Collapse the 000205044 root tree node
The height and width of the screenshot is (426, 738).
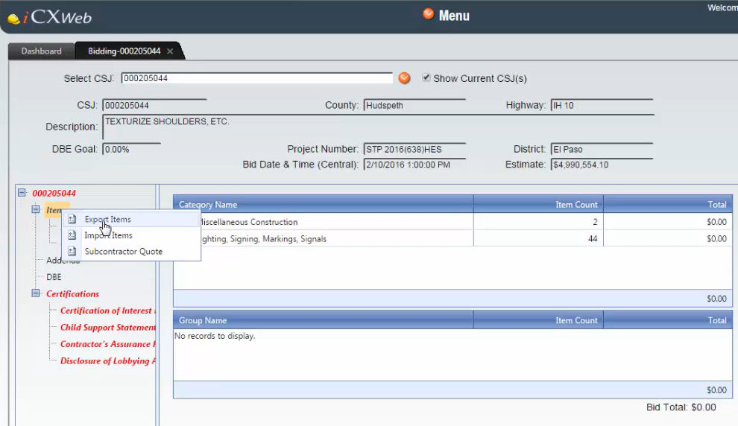pos(22,193)
